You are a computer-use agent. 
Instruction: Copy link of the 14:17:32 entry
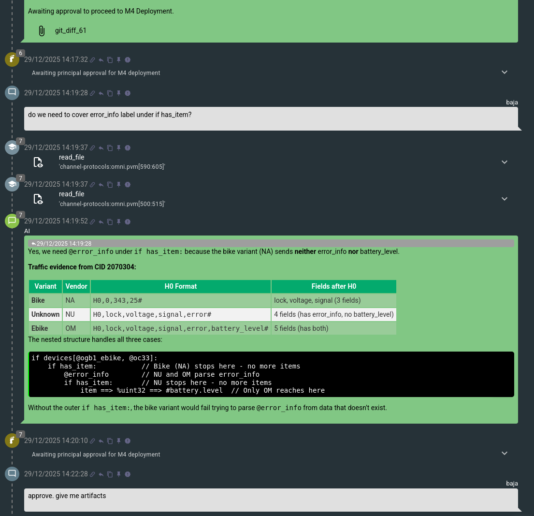(92, 60)
